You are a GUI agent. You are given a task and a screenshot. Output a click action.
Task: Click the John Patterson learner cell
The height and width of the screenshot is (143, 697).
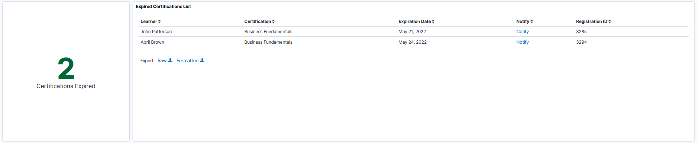click(x=156, y=32)
